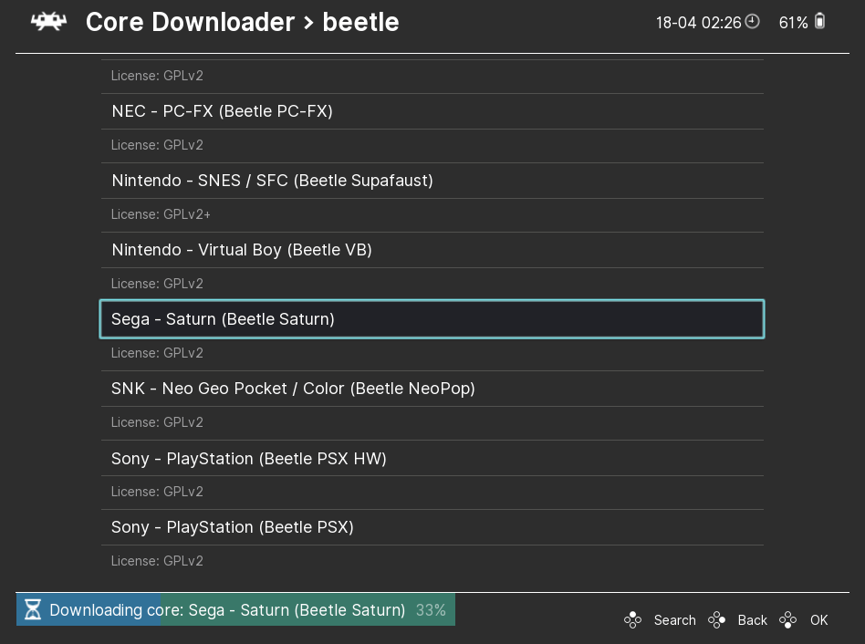The width and height of the screenshot is (865, 644).
Task: Choose Nintendo - Virtual Boy (Beetle VB)
Action: pos(432,250)
